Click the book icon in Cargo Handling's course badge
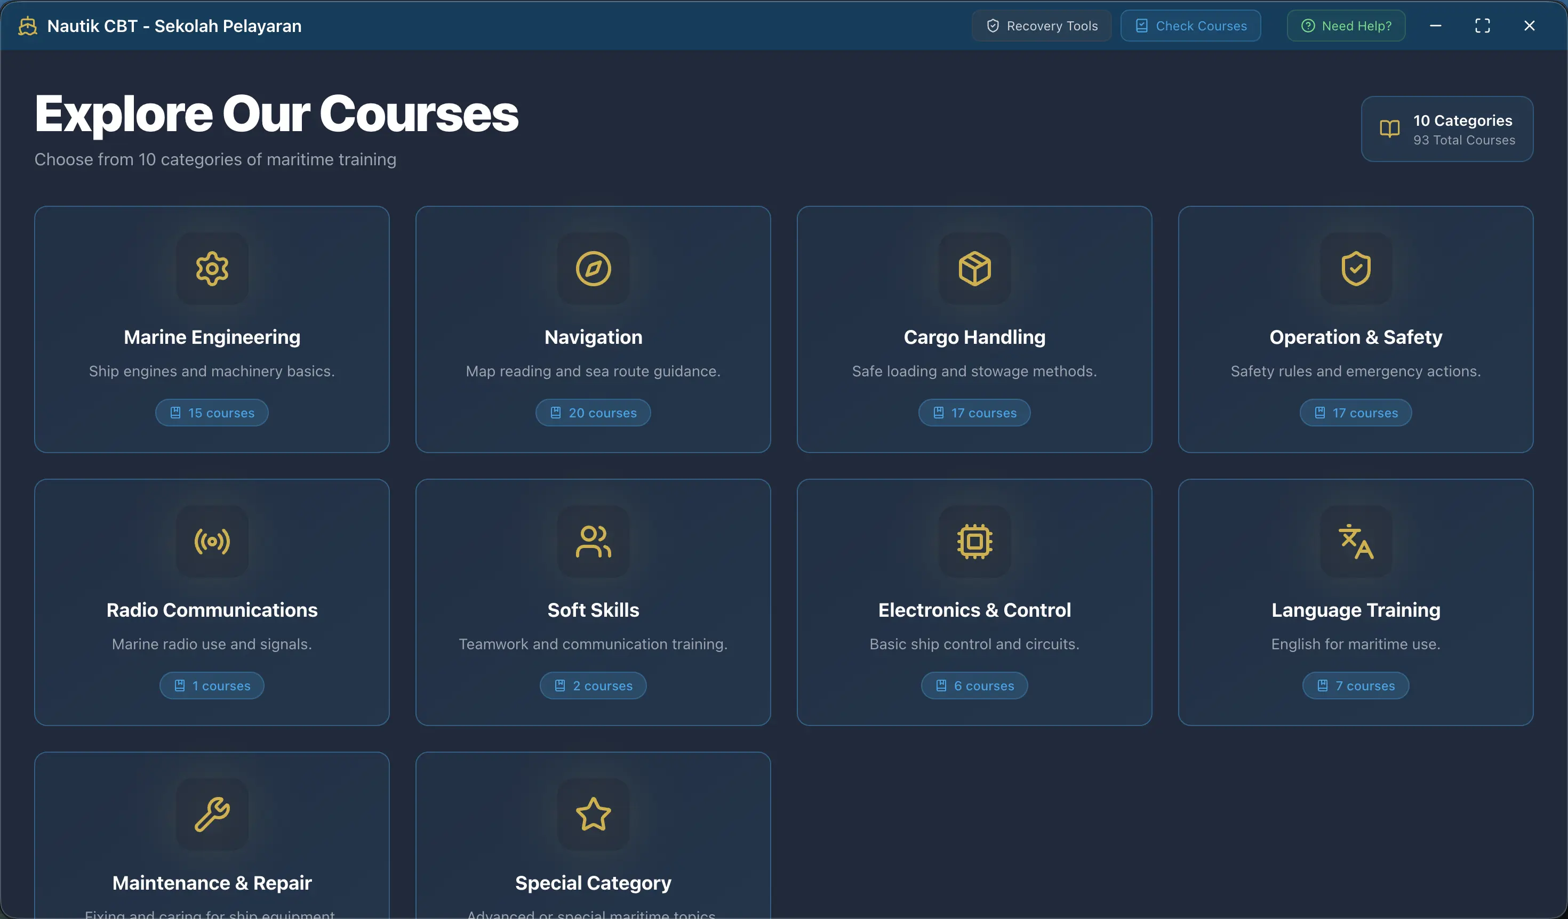 tap(938, 413)
